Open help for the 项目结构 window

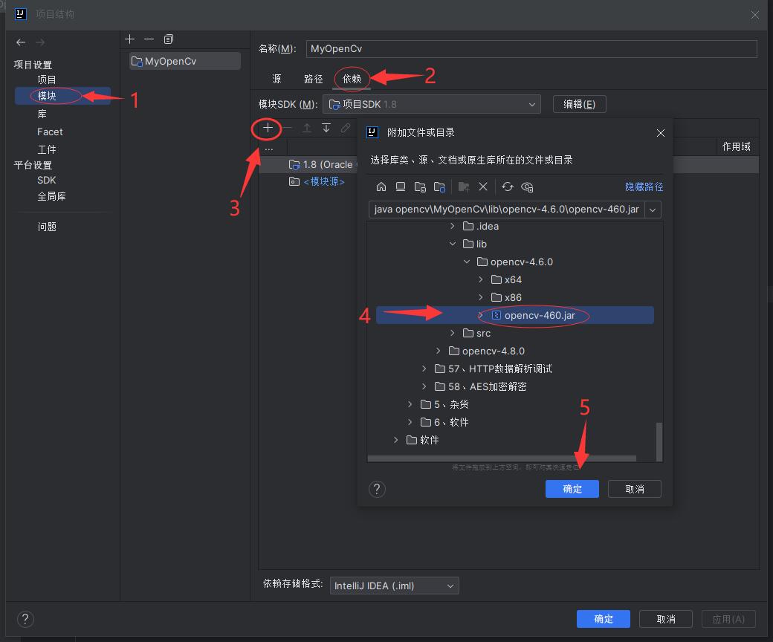click(x=25, y=619)
